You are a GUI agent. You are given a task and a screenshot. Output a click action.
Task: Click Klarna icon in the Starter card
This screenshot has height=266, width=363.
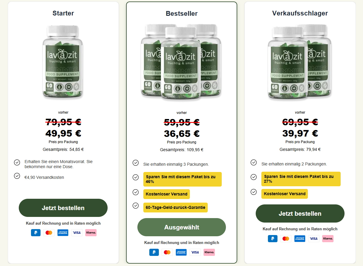(91, 233)
